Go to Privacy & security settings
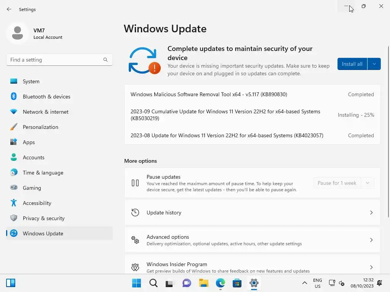This screenshot has height=292, width=390. click(x=59, y=218)
